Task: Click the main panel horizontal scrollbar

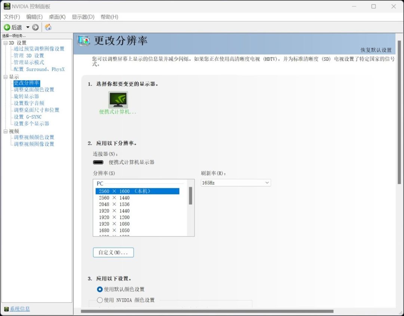Action: point(207,312)
